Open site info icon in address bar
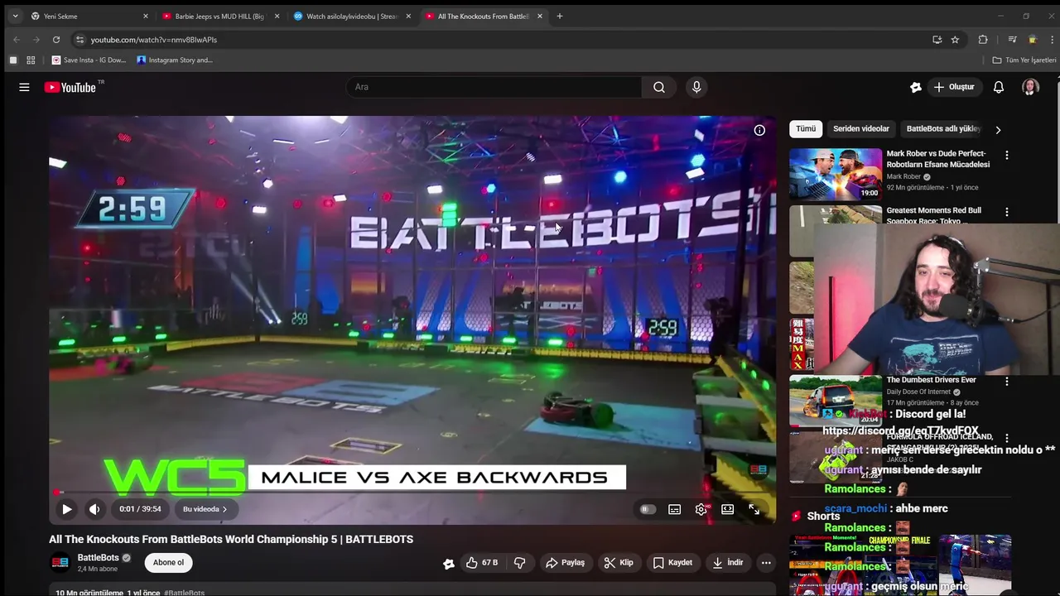Viewport: 1060px width, 596px height. tap(79, 40)
